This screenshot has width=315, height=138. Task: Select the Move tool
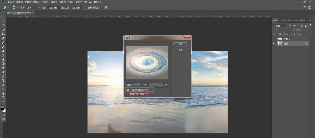click(x=3, y=17)
